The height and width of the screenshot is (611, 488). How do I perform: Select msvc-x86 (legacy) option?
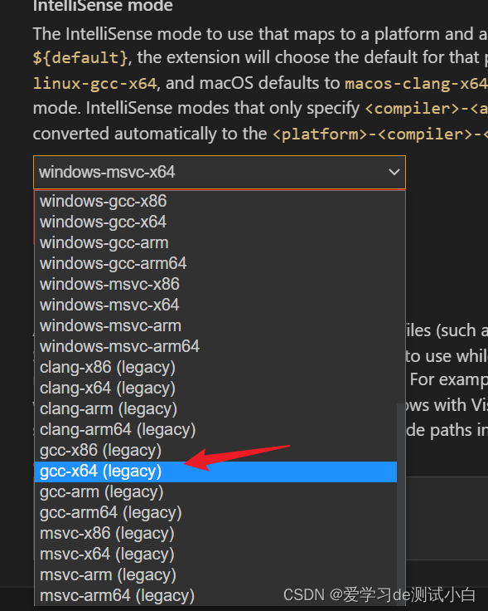pos(215,534)
